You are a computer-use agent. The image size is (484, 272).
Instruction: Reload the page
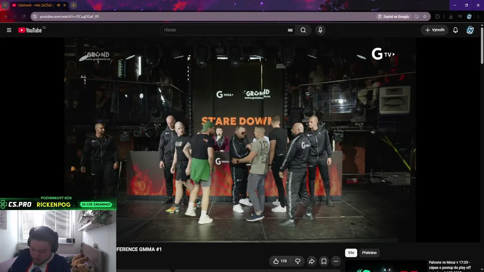point(24,17)
